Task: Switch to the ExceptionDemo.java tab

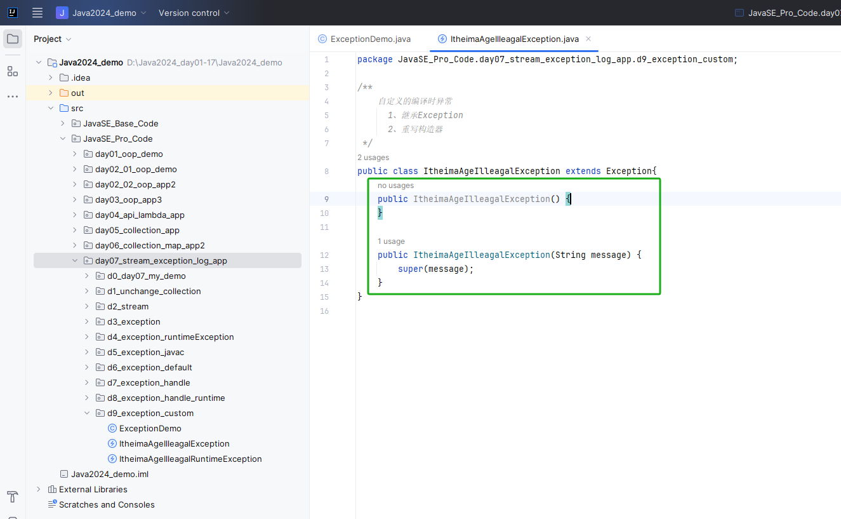Action: (x=370, y=39)
